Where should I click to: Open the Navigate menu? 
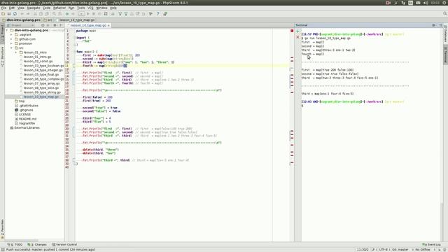pyautogui.click(x=34, y=8)
